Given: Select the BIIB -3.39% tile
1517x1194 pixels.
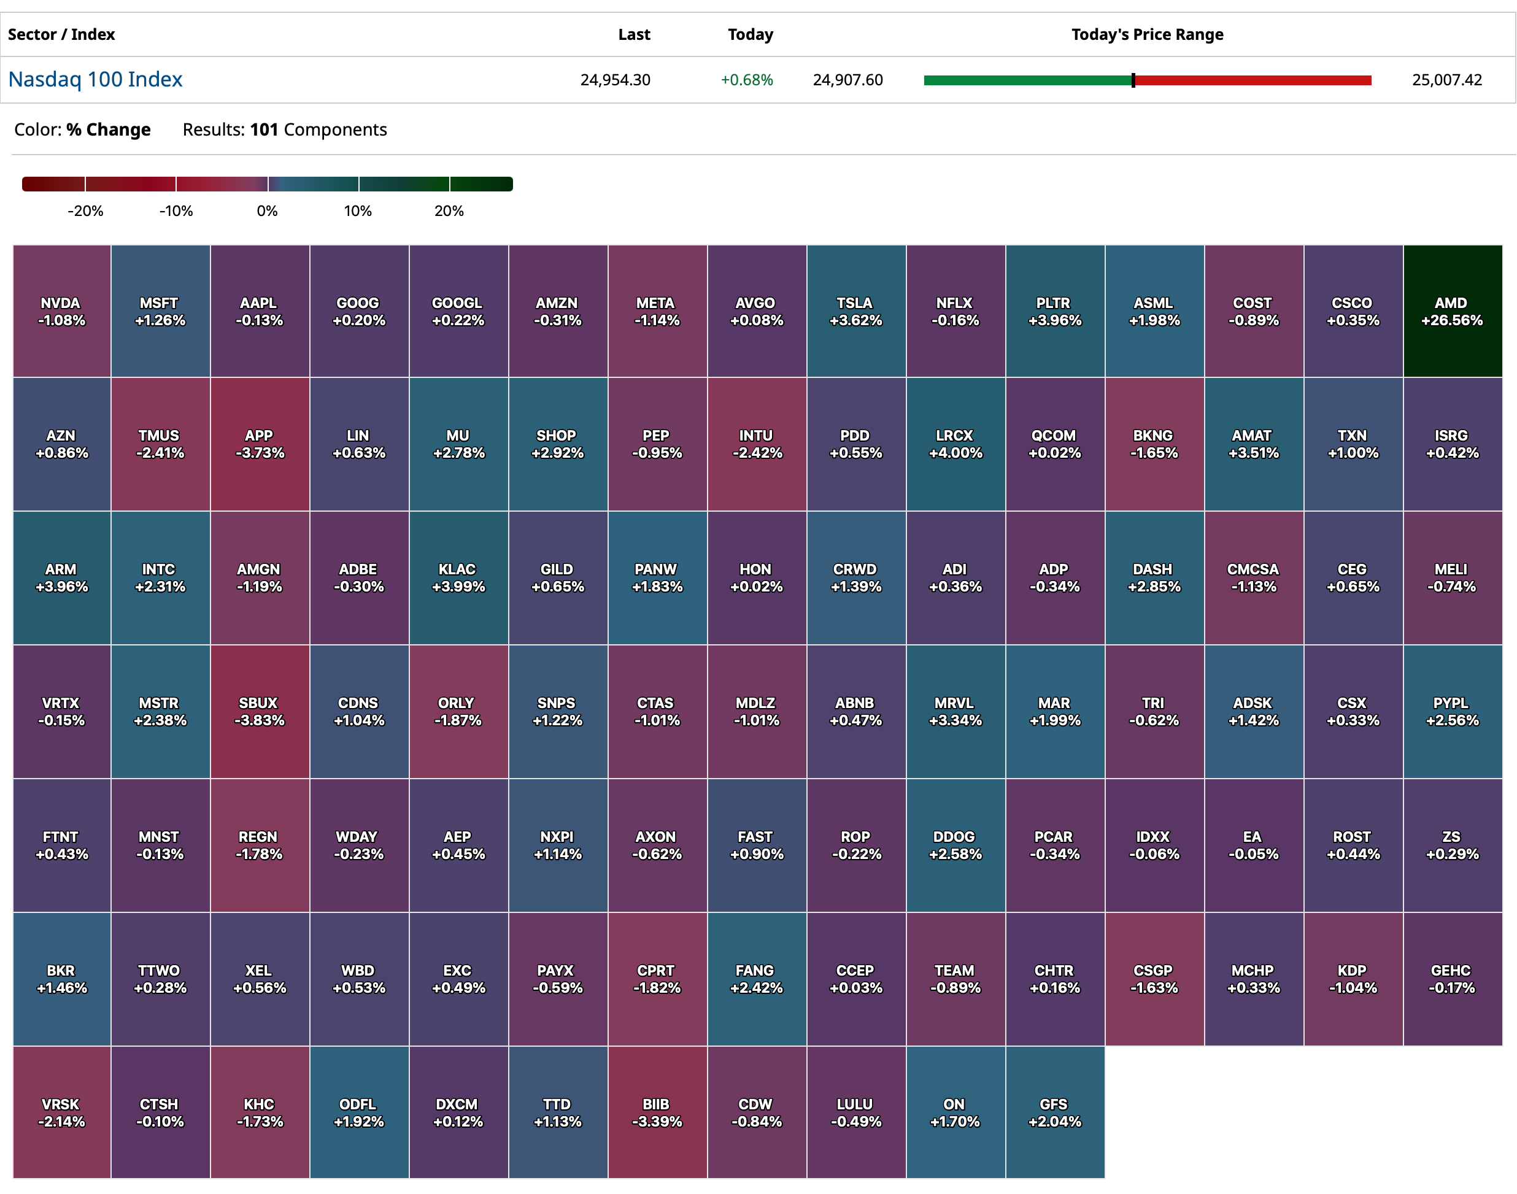Looking at the screenshot, I should coord(656,1112).
